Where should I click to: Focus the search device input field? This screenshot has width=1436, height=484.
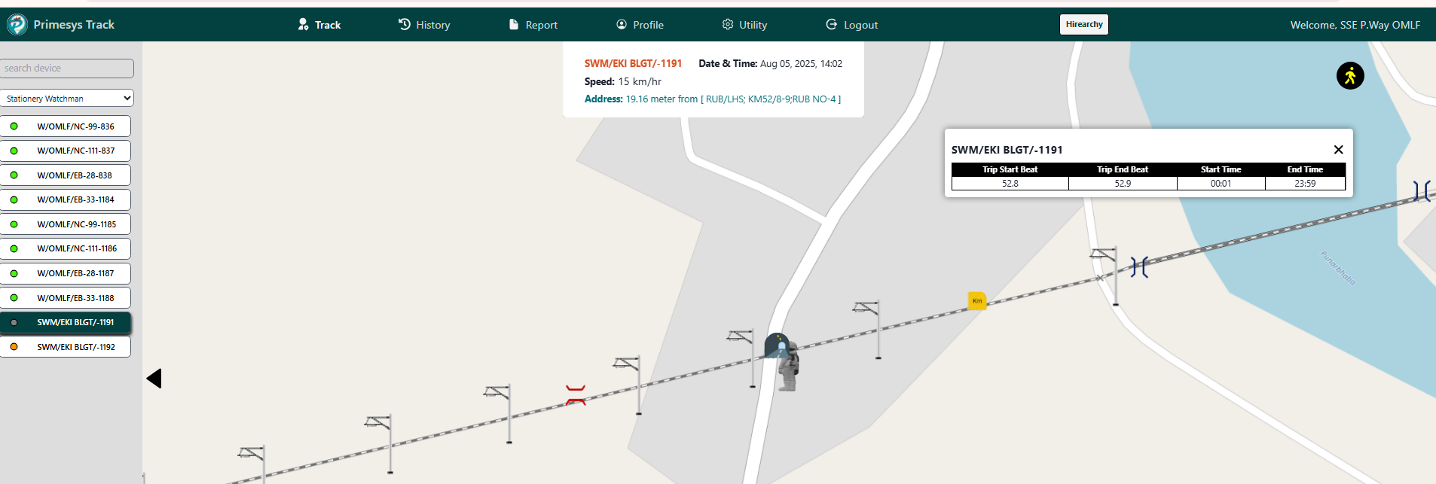[67, 68]
